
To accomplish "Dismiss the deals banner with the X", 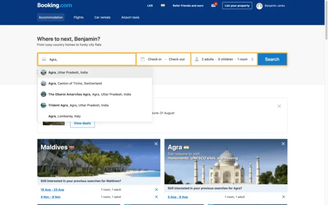I will tap(279, 106).
